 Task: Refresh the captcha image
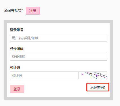click(x=93, y=75)
